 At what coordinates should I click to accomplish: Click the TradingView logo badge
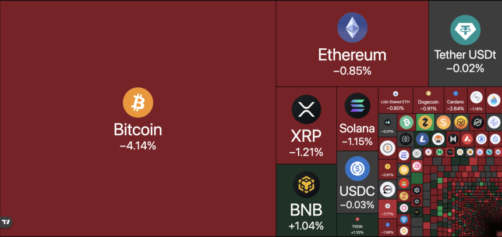pyautogui.click(x=6, y=222)
